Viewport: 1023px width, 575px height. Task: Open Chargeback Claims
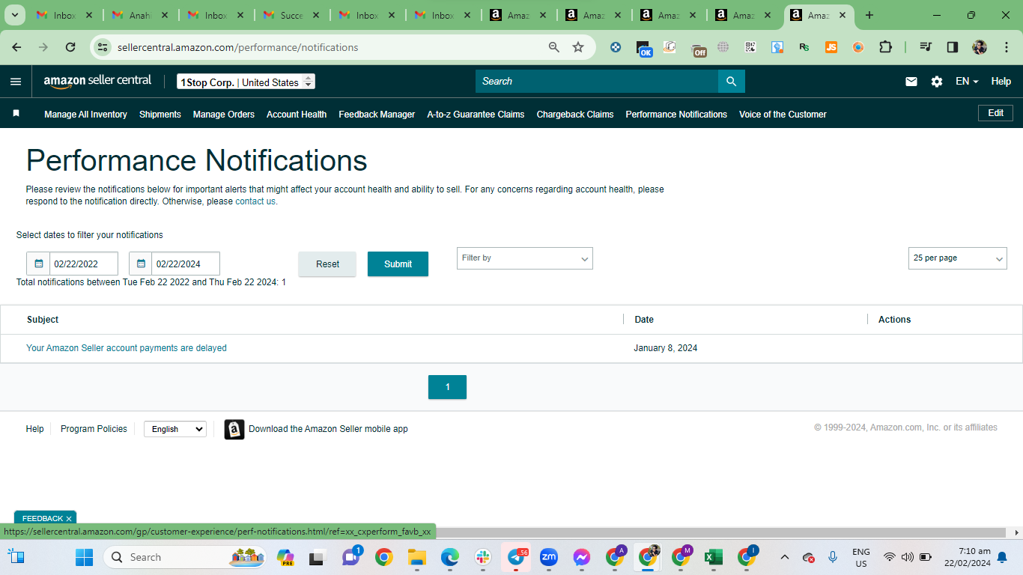point(575,115)
